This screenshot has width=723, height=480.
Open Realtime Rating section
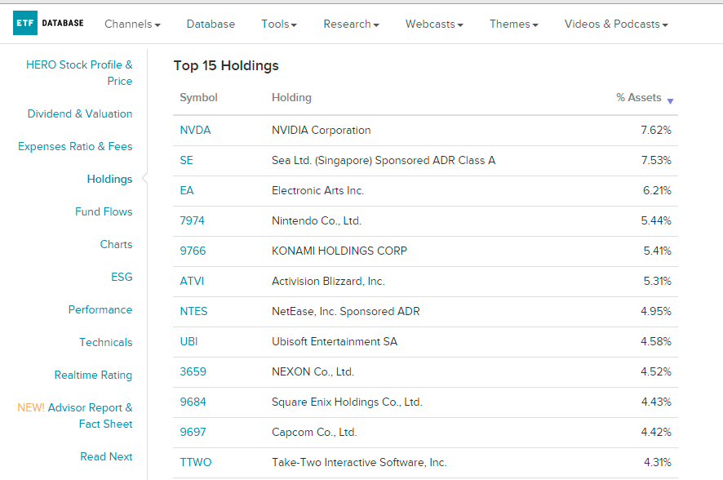tap(93, 376)
